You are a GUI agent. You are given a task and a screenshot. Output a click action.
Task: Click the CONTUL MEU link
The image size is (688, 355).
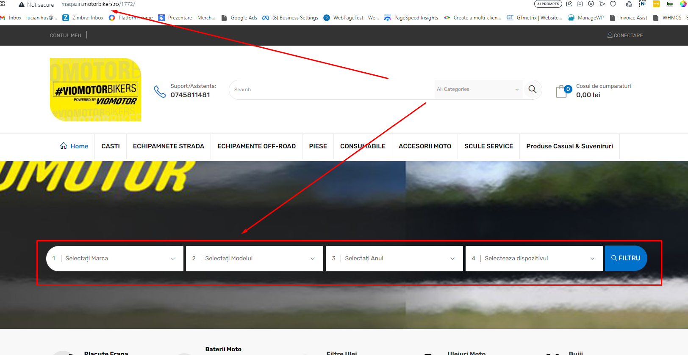tap(65, 35)
